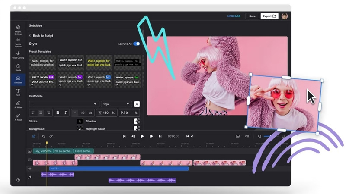Viewport: 346px width, 194px height.
Task: Open Stroke color swatch
Action: click(80, 121)
